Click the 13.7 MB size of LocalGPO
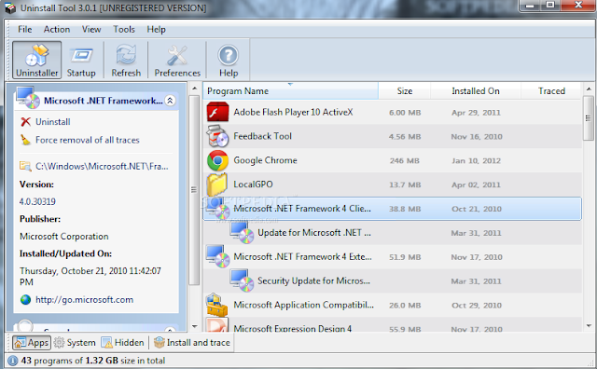This screenshot has width=597, height=369. point(405,184)
